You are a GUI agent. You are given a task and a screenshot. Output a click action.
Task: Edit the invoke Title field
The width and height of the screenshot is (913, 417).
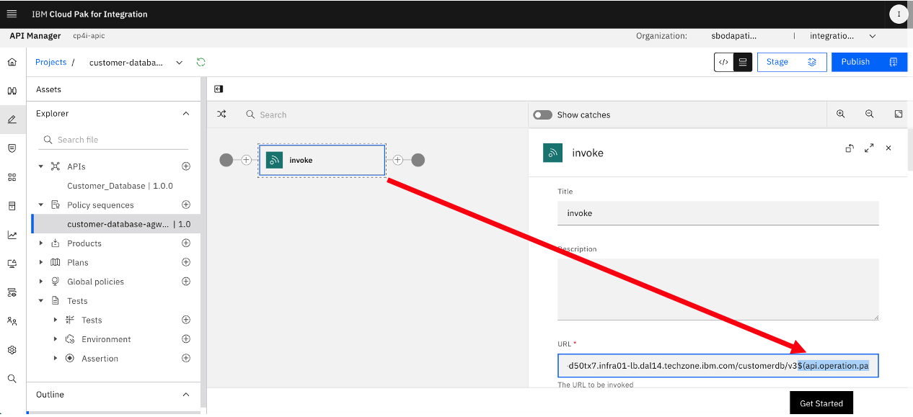[718, 213]
